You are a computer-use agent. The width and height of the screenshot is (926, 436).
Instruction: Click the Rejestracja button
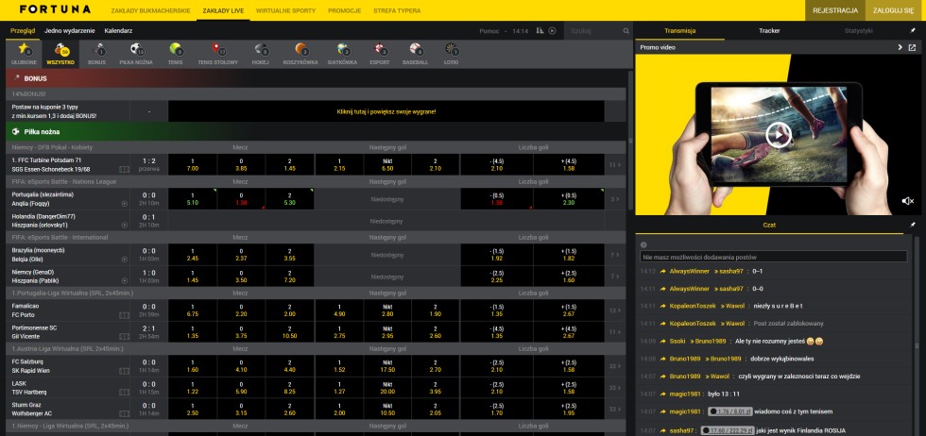coord(835,10)
